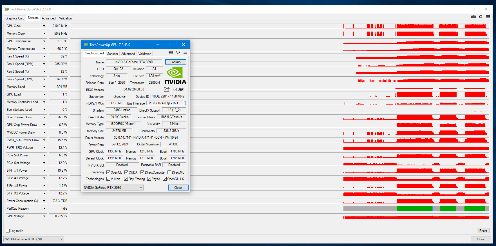Toggle OpenCL checkbox

108,172
